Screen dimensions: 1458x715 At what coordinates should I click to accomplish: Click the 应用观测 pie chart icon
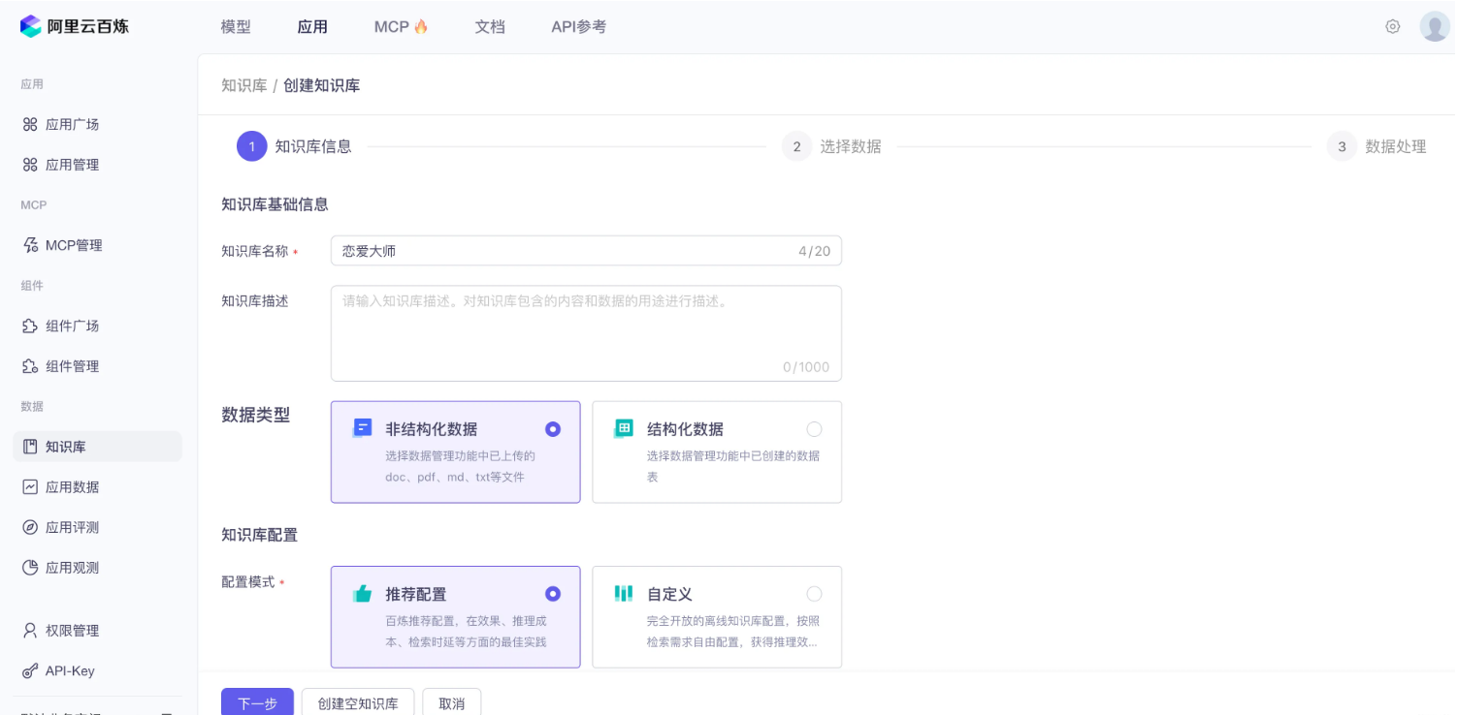30,568
